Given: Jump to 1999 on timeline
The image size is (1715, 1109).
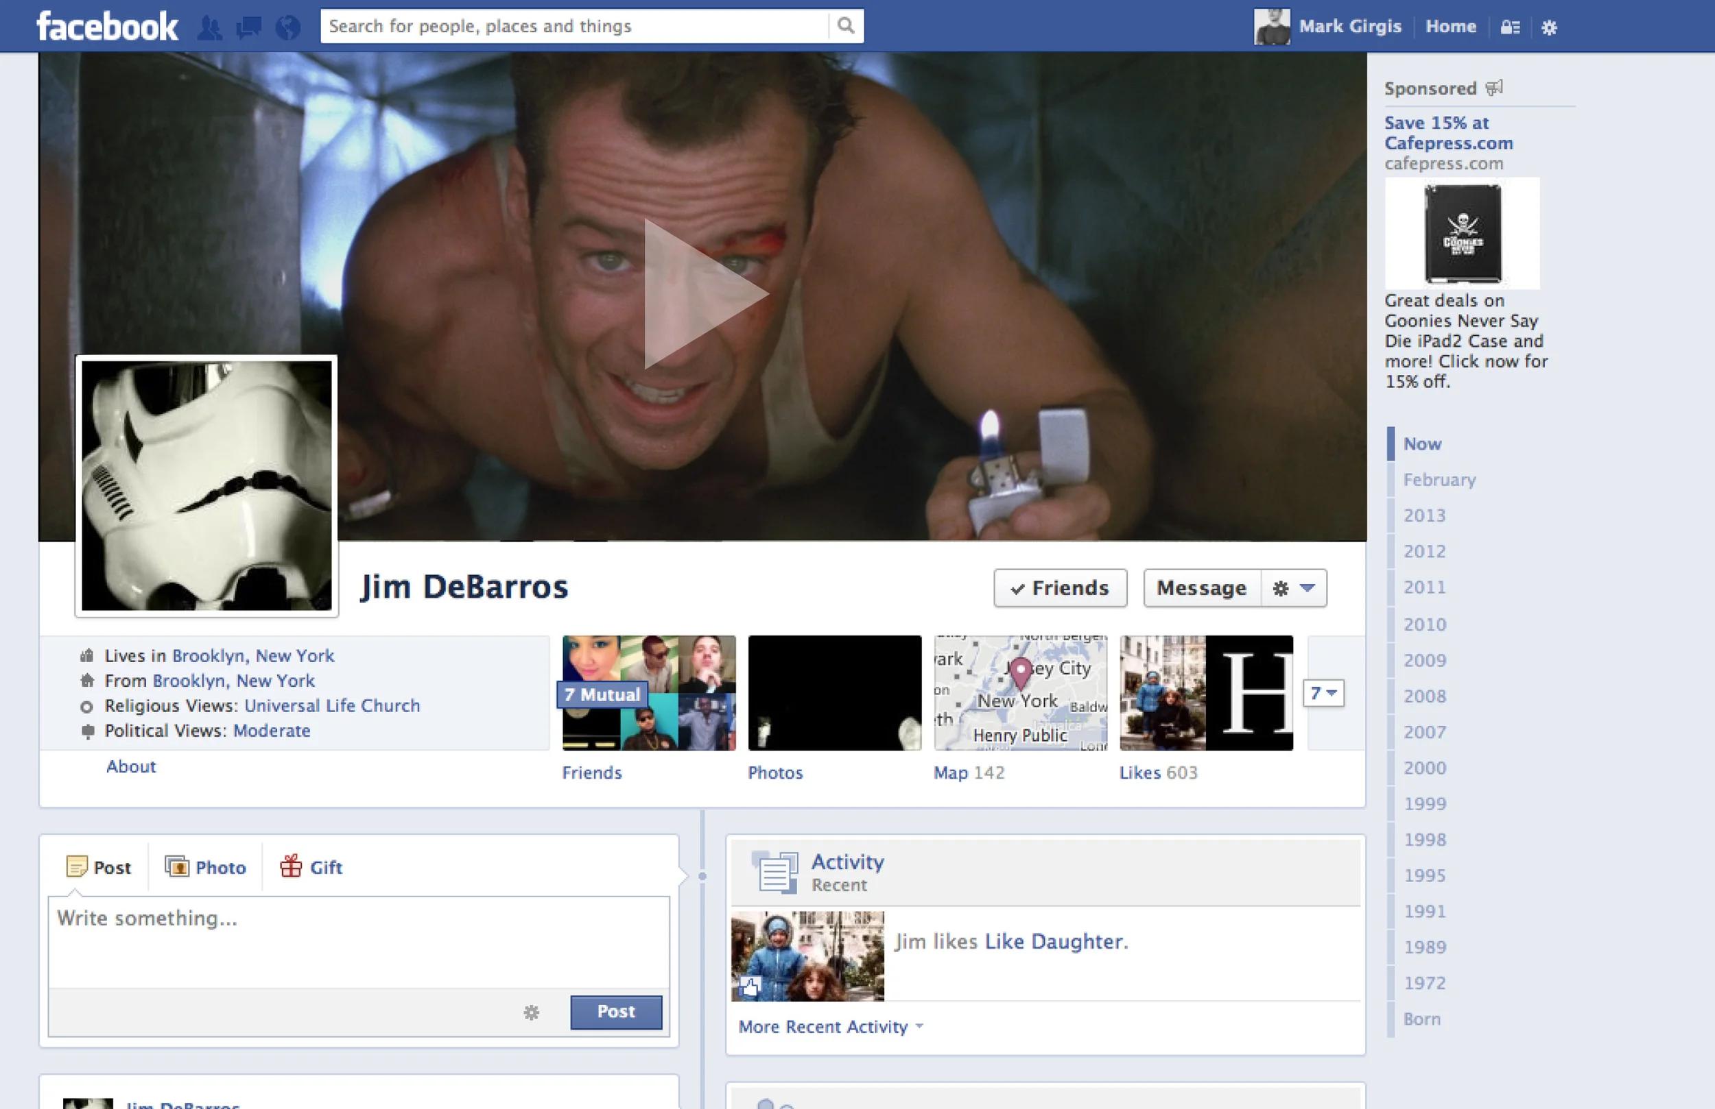Looking at the screenshot, I should [1424, 804].
